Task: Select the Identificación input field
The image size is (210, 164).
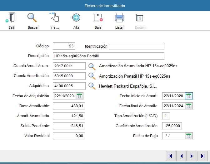Action: [136, 46]
